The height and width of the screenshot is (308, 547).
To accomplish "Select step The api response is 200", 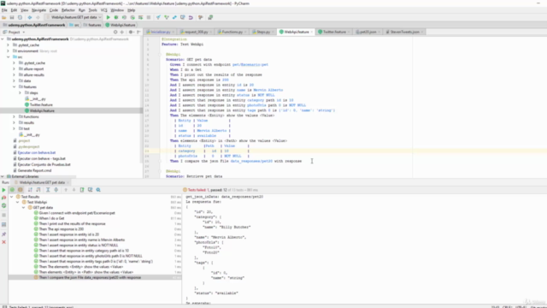I will click(61, 229).
